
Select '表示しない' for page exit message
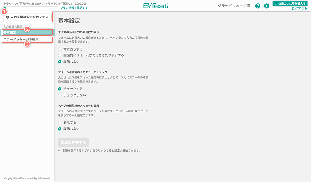click(60, 129)
